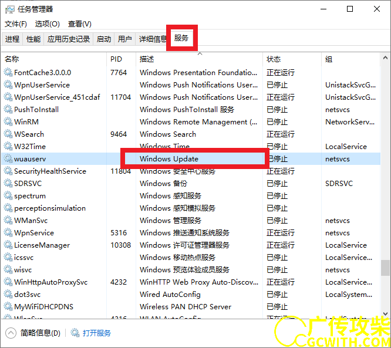This screenshot has width=391, height=348.
Task: Click the 正在运行 status in FontCache3.0.0.0 row
Action: [281, 73]
